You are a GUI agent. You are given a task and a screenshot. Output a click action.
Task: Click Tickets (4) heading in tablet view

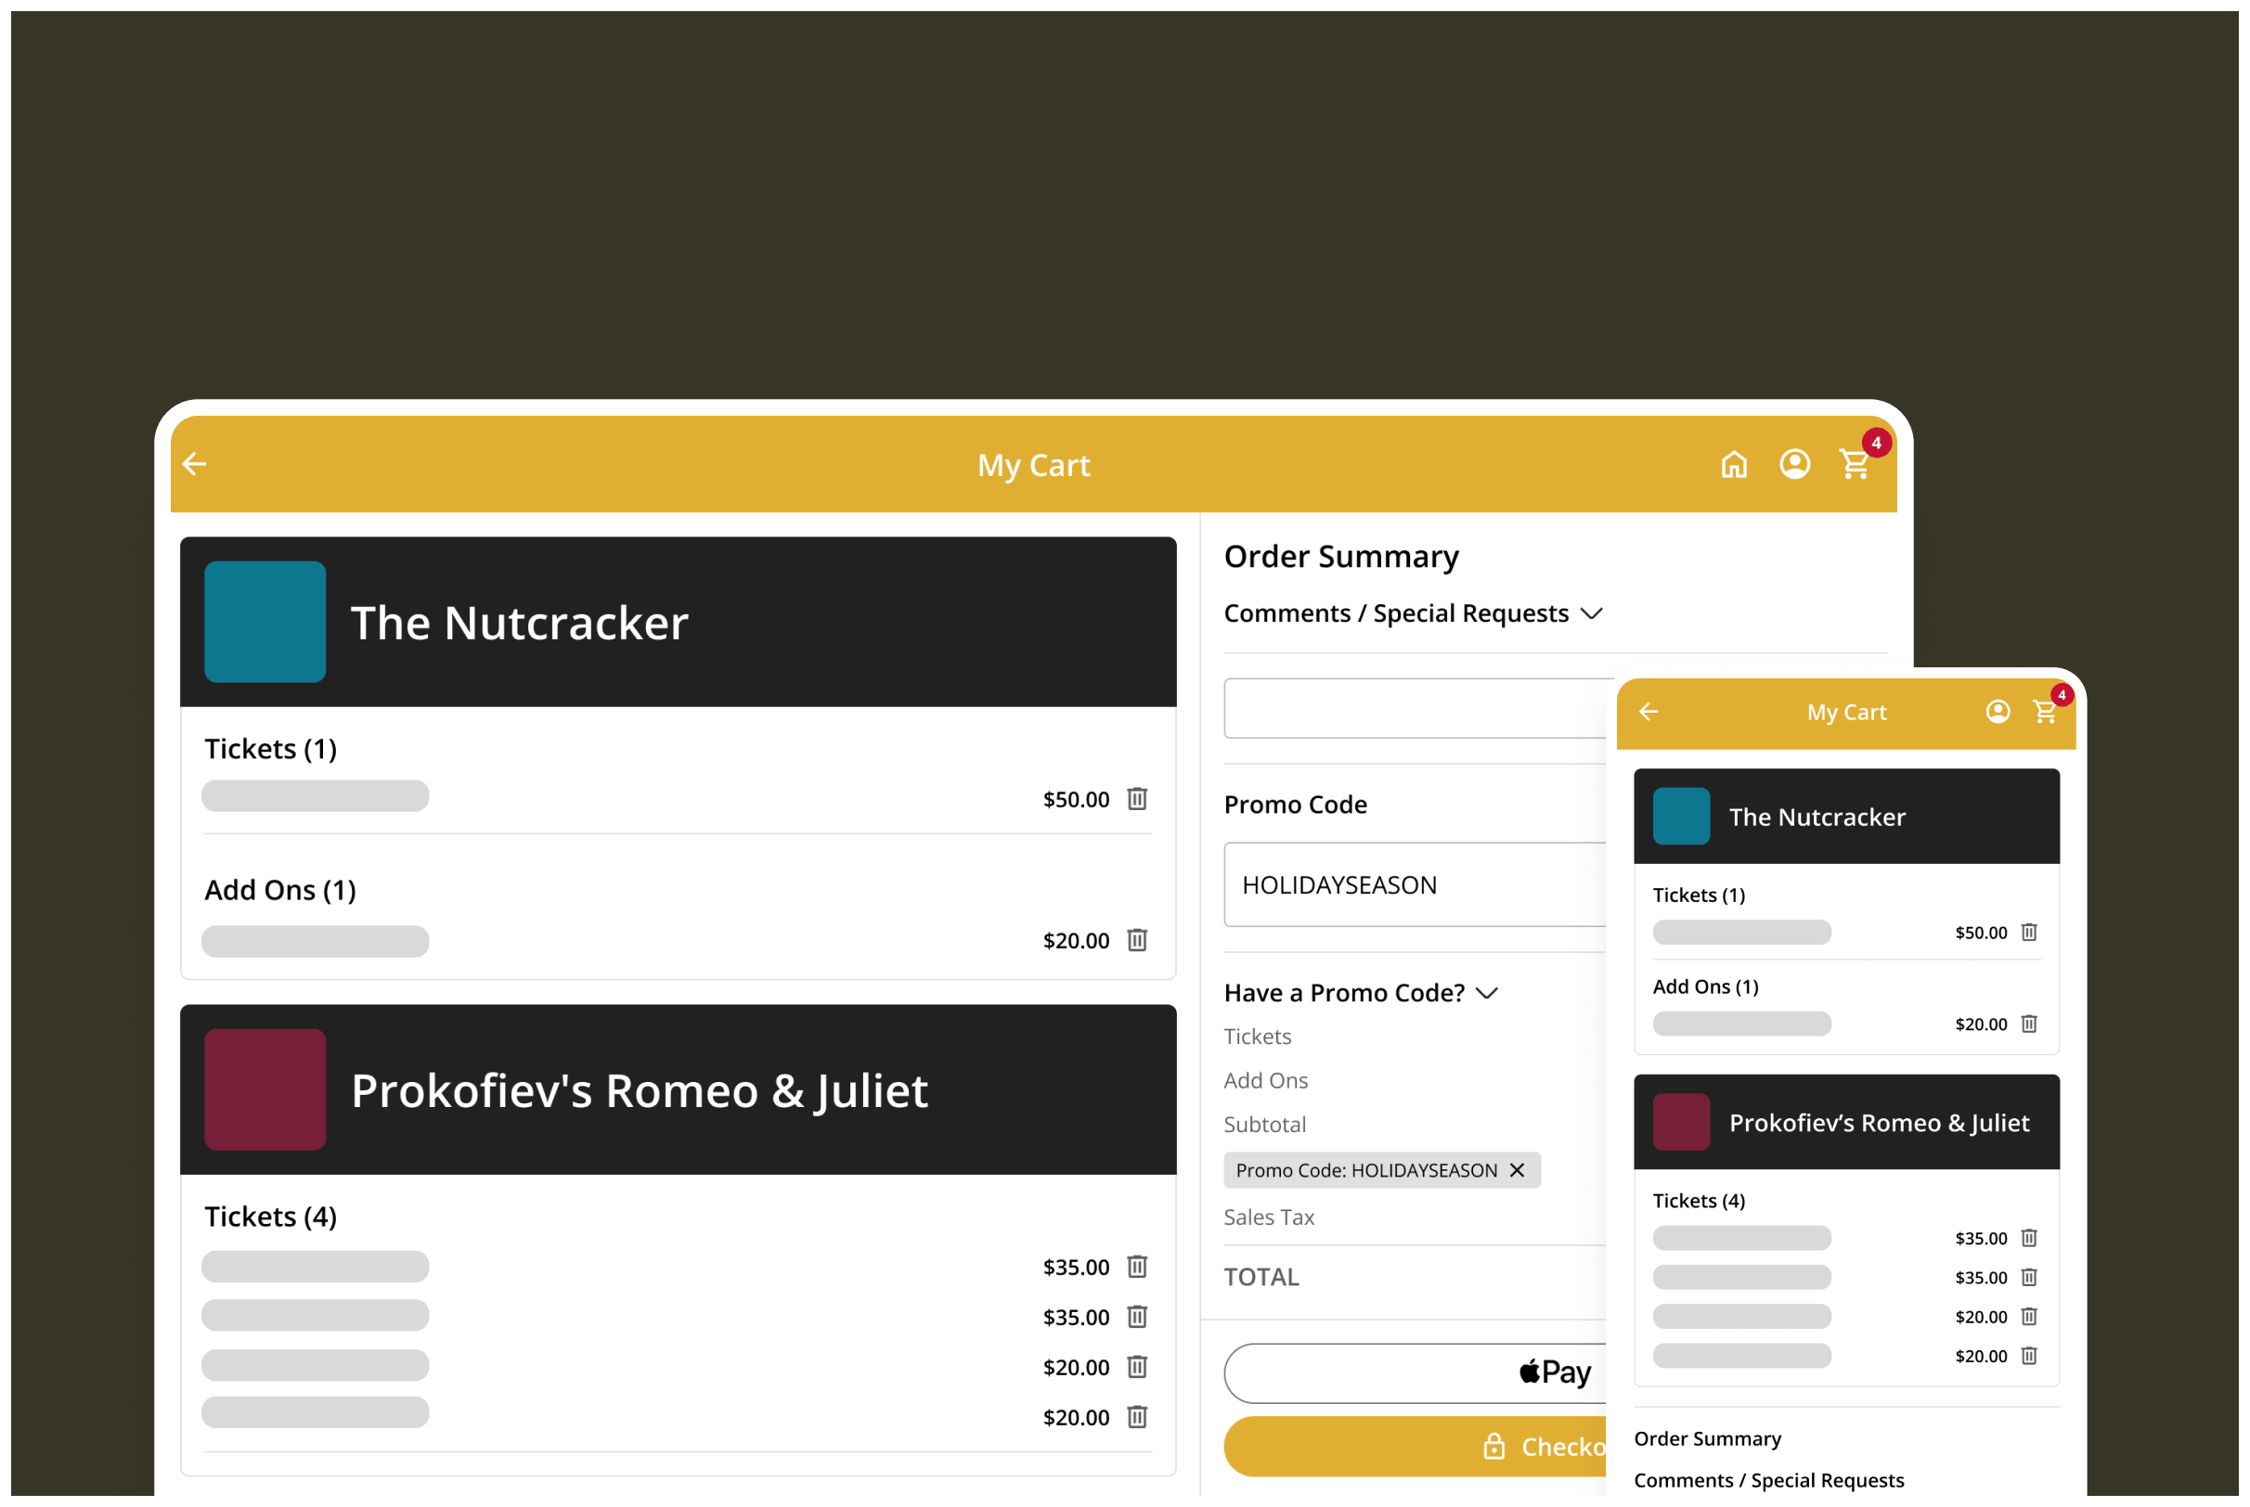(270, 1217)
